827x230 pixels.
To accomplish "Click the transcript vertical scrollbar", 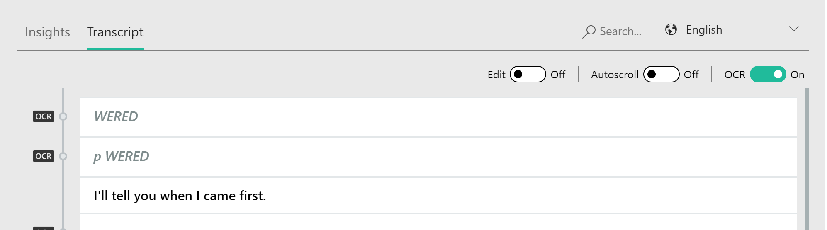I will point(807,159).
